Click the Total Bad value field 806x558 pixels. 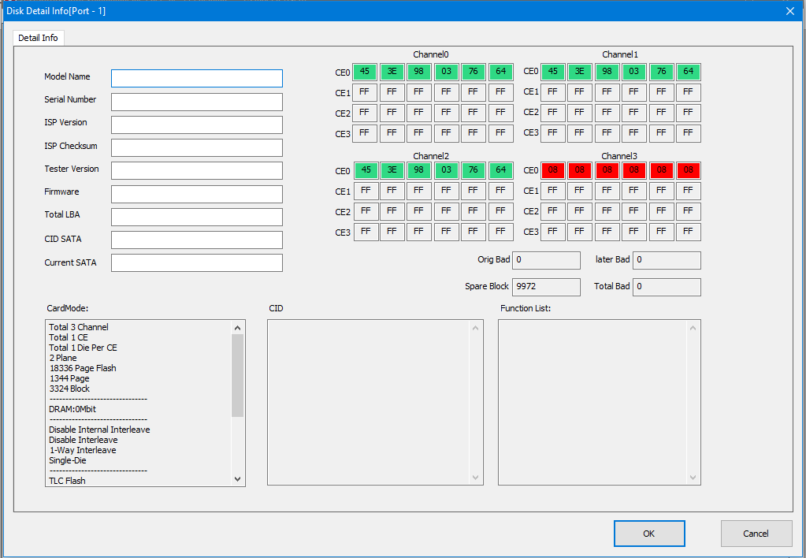coord(667,287)
